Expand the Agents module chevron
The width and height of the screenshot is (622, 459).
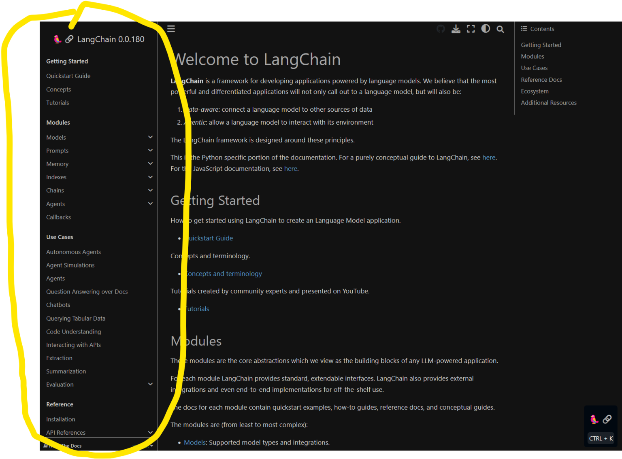click(x=150, y=204)
